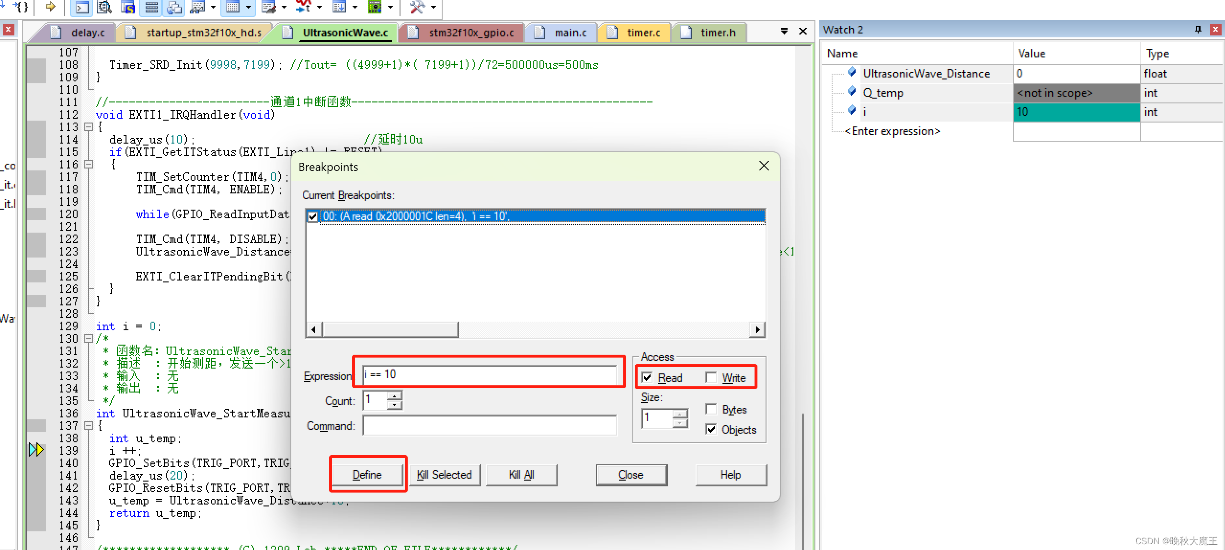
Task: Open the Symbols Window icon
Action: pos(128,7)
